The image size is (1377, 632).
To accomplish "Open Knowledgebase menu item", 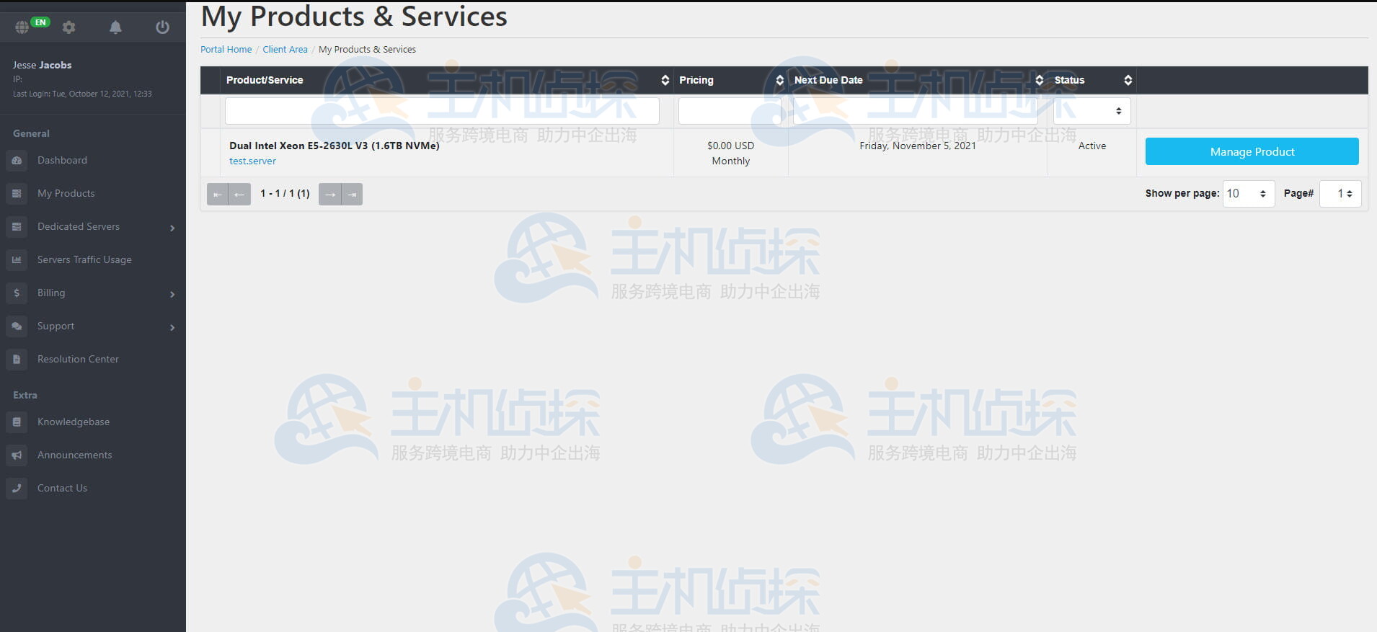I will point(74,422).
